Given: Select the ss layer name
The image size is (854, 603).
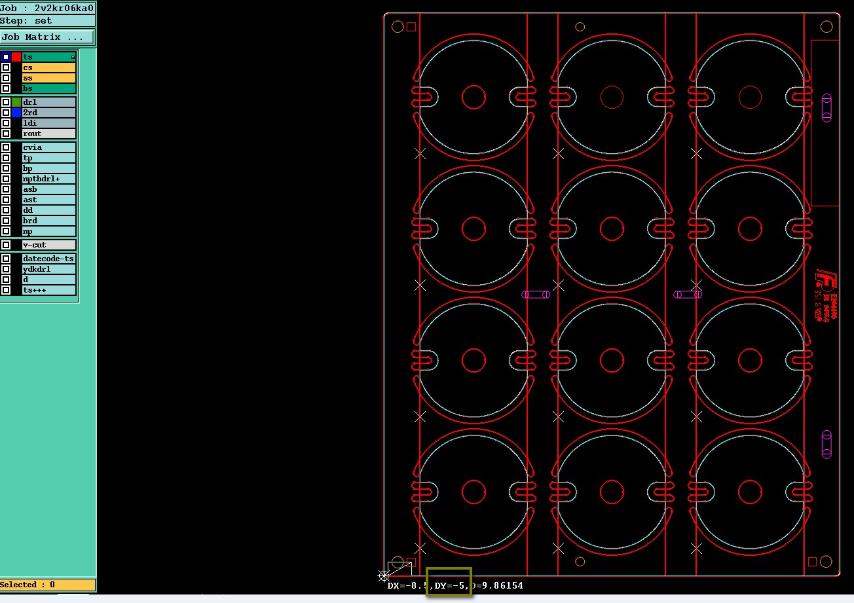Looking at the screenshot, I should [x=49, y=78].
